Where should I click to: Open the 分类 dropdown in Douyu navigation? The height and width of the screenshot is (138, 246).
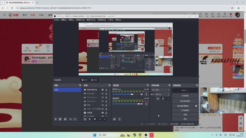coord(41,15)
